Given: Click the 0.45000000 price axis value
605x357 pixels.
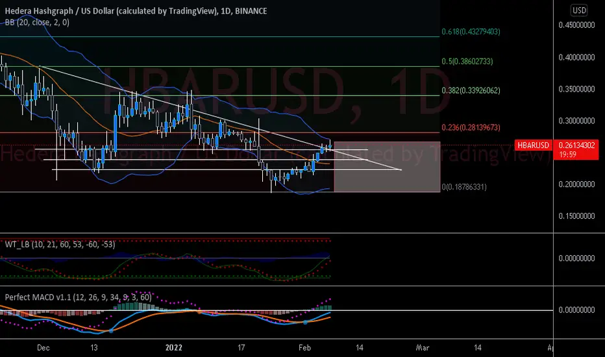Looking at the screenshot, I should (576, 25).
